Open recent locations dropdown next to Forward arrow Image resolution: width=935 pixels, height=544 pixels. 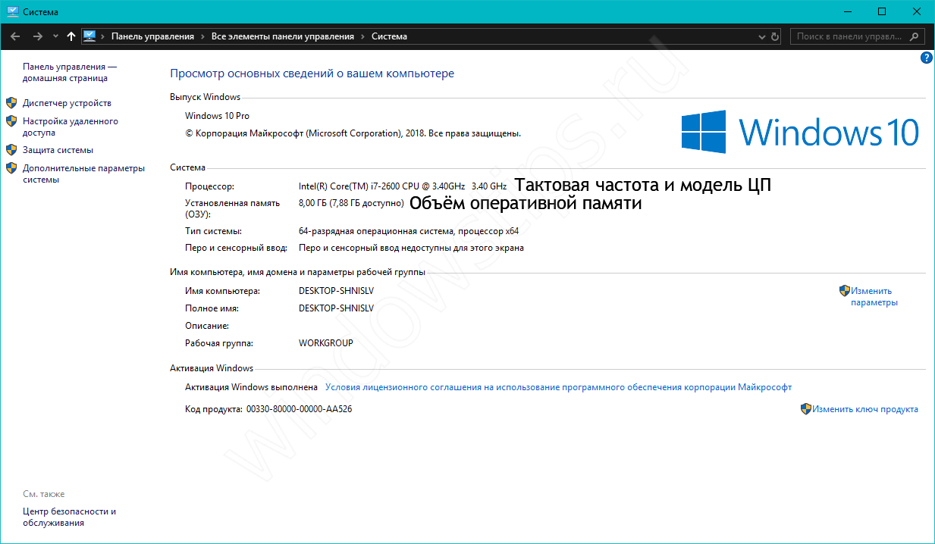[55, 36]
